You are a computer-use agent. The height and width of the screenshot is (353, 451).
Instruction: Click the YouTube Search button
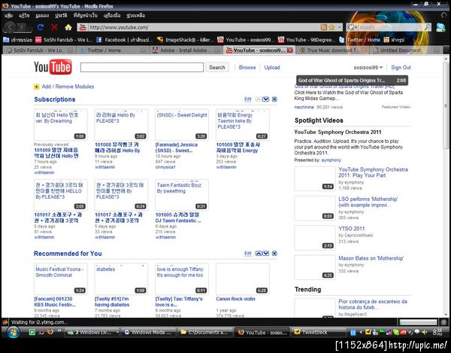click(x=217, y=68)
